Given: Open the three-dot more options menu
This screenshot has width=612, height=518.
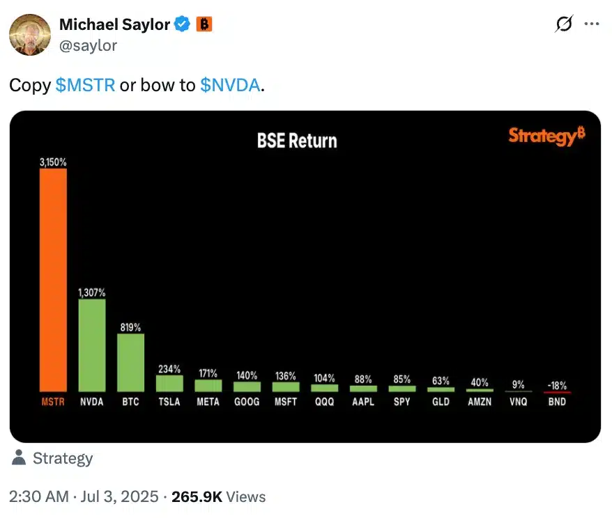Looking at the screenshot, I should [x=592, y=24].
